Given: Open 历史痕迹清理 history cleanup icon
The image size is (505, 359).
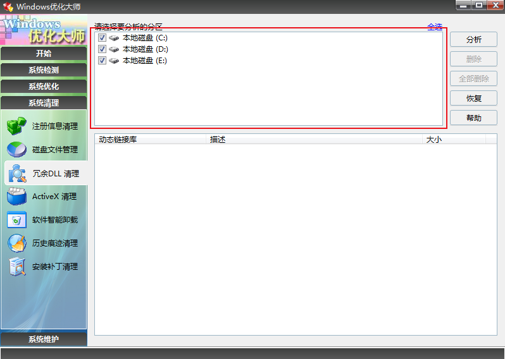Looking at the screenshot, I should coord(16,243).
